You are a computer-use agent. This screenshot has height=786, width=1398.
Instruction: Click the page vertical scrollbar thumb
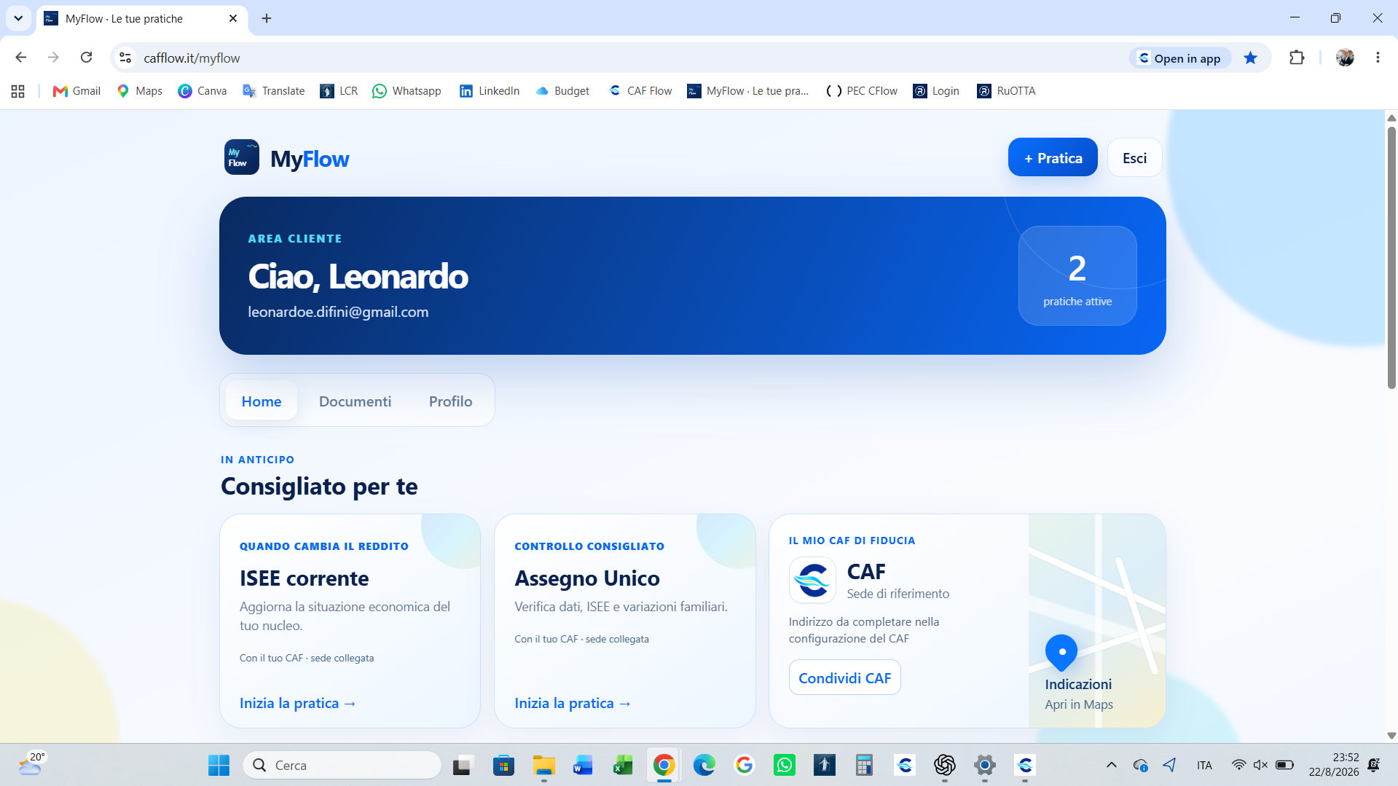click(x=1391, y=257)
